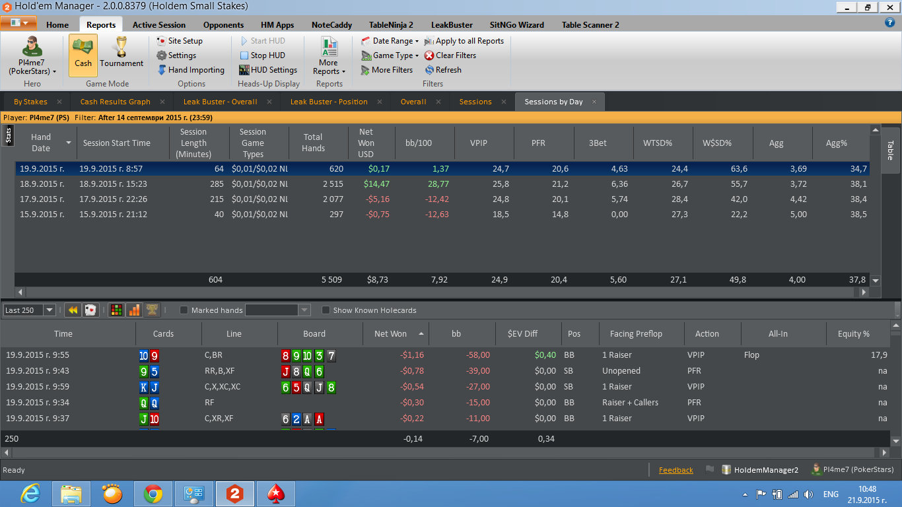902x507 pixels.
Task: Click the help question mark icon
Action: point(889,22)
